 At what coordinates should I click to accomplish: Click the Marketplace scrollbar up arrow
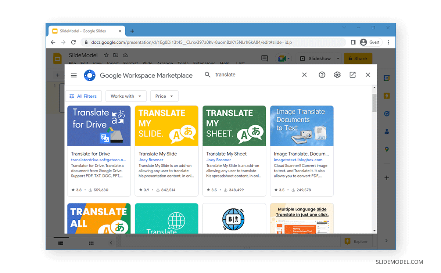[x=374, y=88]
